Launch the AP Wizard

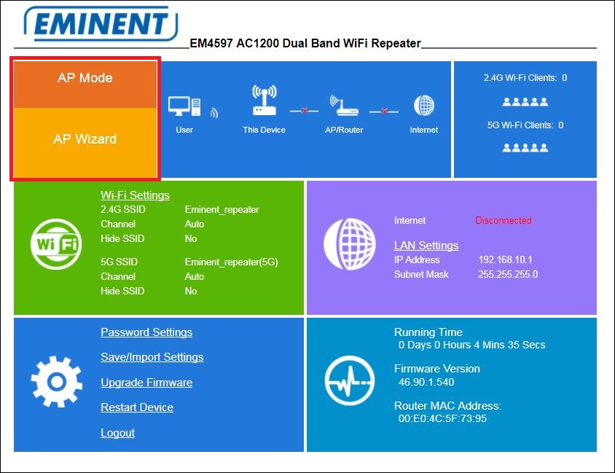pos(85,143)
